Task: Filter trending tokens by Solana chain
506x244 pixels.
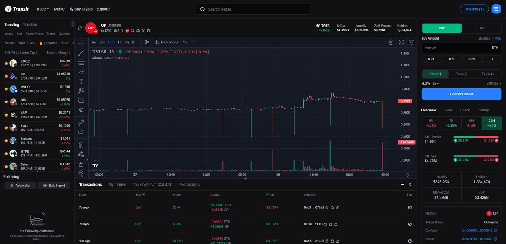Action: (x=9, y=43)
